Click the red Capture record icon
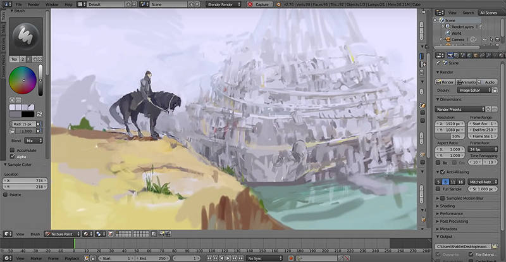 pos(250,4)
